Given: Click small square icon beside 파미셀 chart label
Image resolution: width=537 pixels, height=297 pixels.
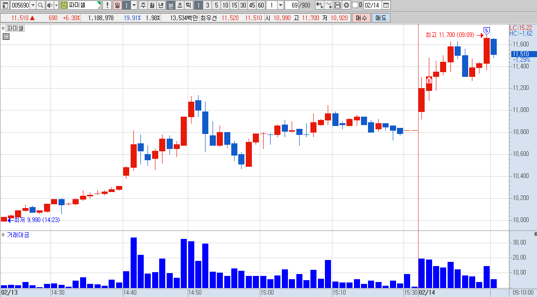Looking at the screenshot, I should click(3, 28).
